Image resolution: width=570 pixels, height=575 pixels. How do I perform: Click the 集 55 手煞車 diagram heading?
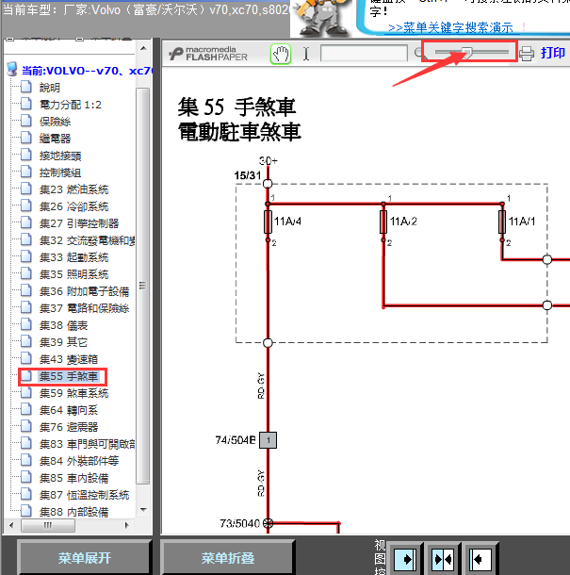[x=236, y=107]
